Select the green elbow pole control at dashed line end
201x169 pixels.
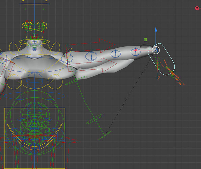pos(105,136)
